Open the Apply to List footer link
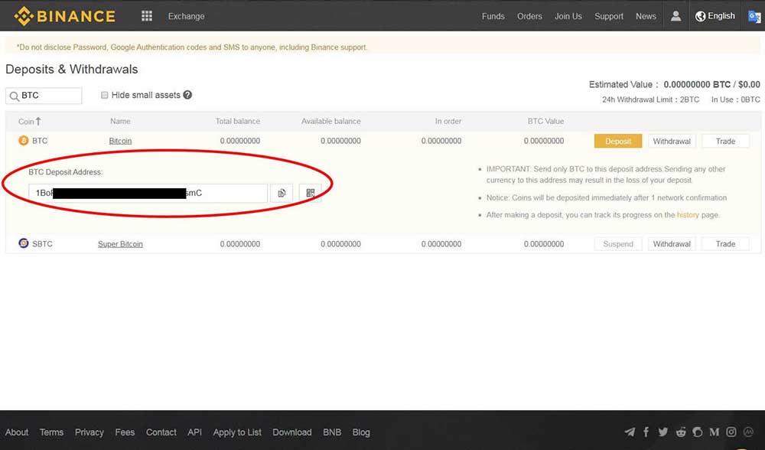This screenshot has width=765, height=450. 237,432
